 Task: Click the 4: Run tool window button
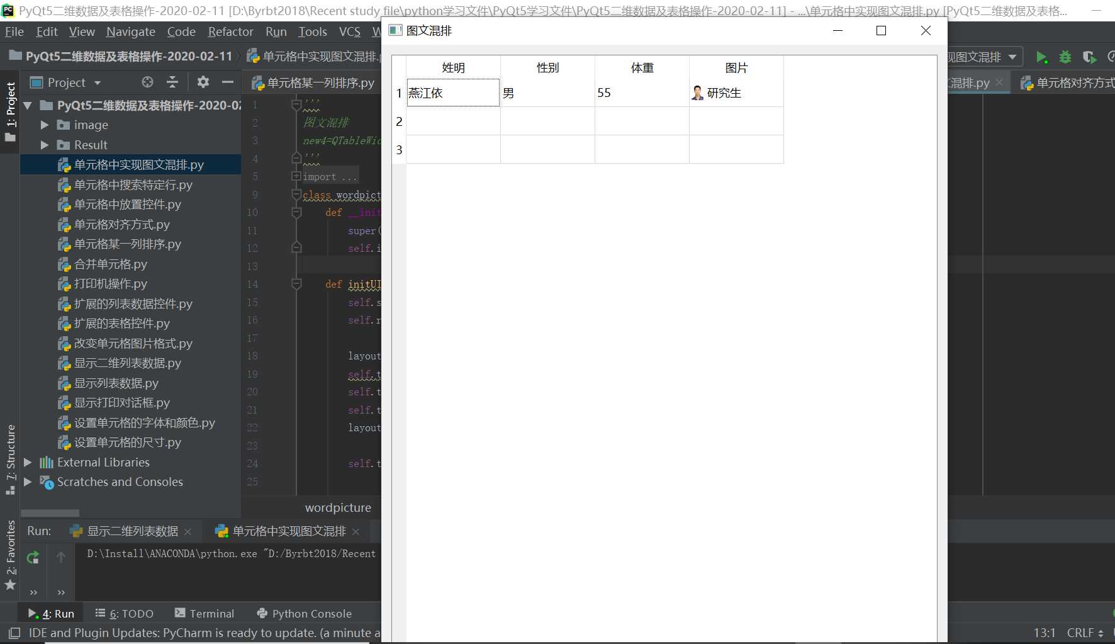coord(51,613)
